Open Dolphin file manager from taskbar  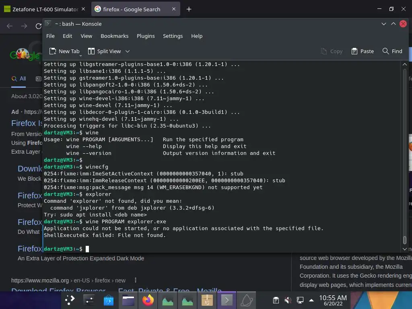128,300
